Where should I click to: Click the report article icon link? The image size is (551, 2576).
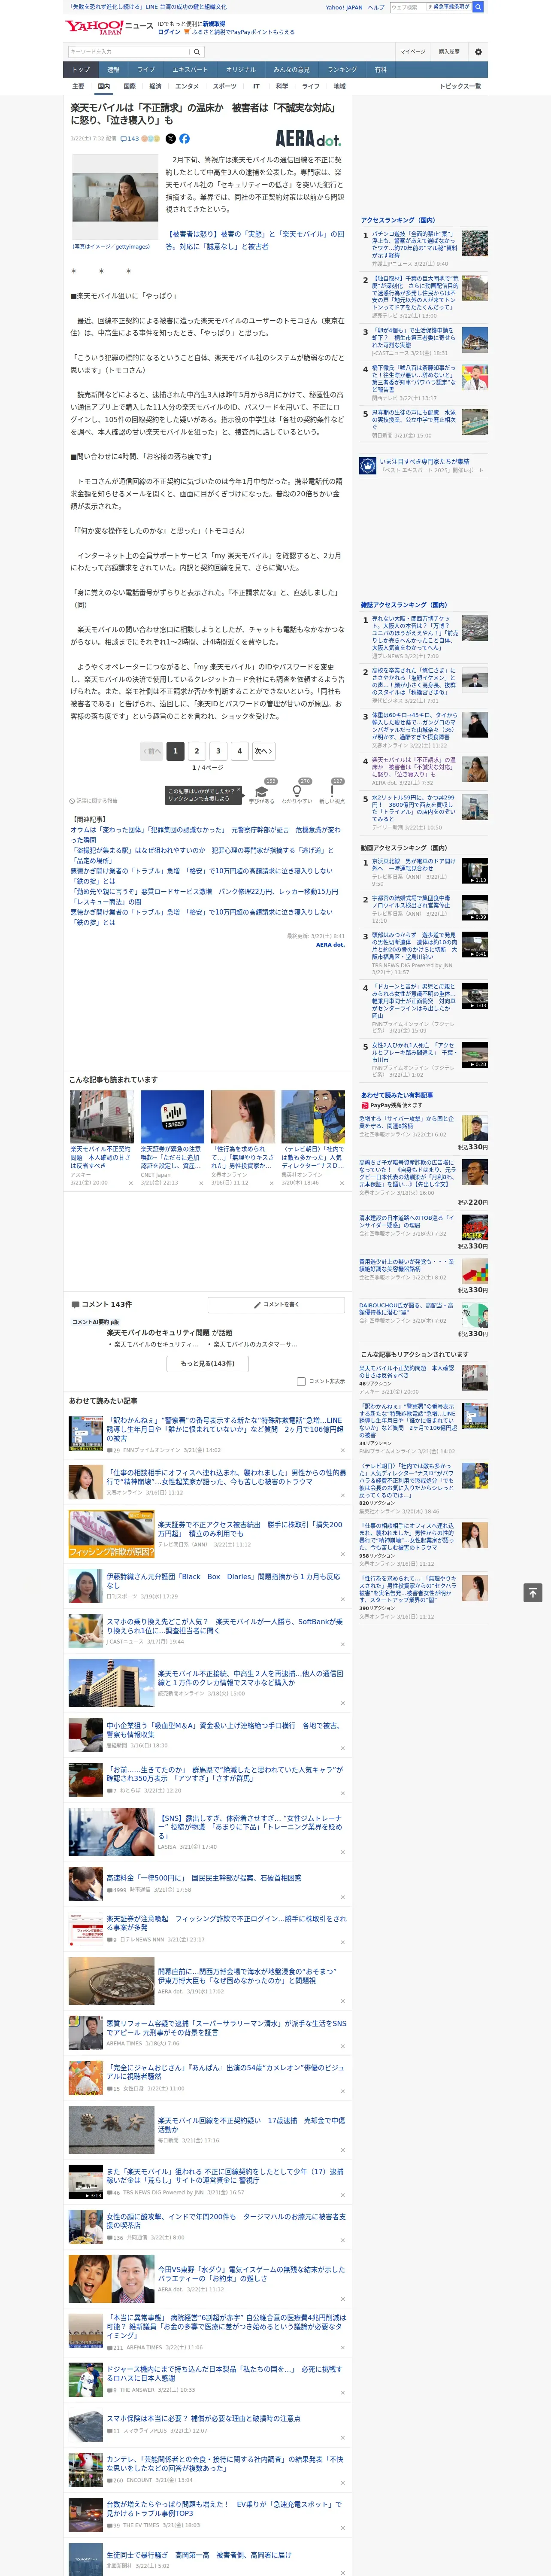[x=94, y=801]
